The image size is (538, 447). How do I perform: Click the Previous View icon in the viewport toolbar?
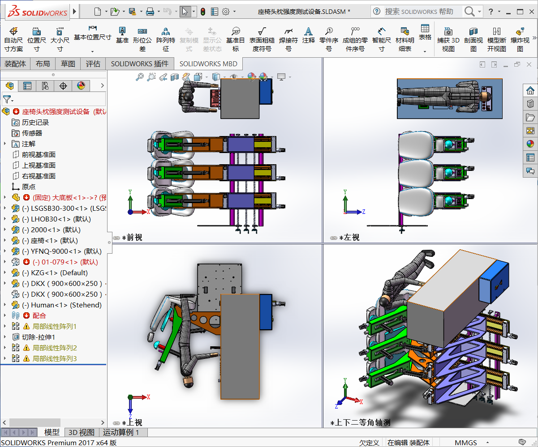coord(164,77)
